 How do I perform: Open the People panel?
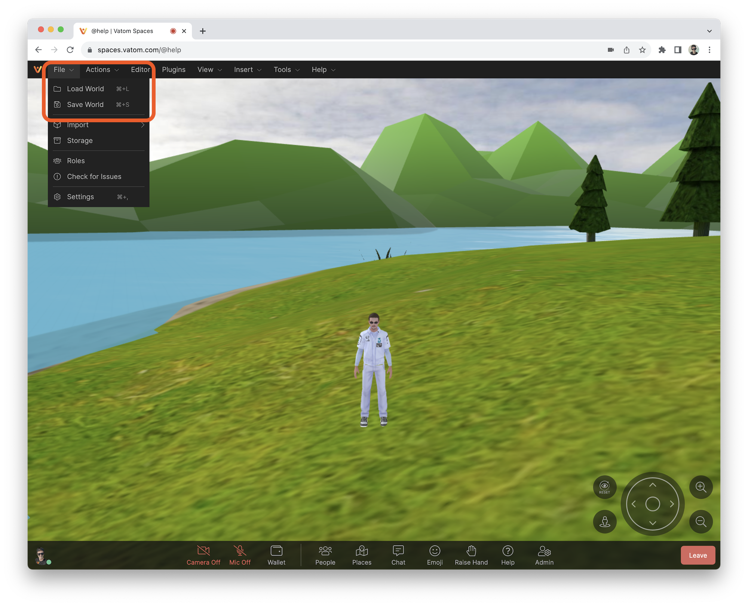[x=325, y=555]
